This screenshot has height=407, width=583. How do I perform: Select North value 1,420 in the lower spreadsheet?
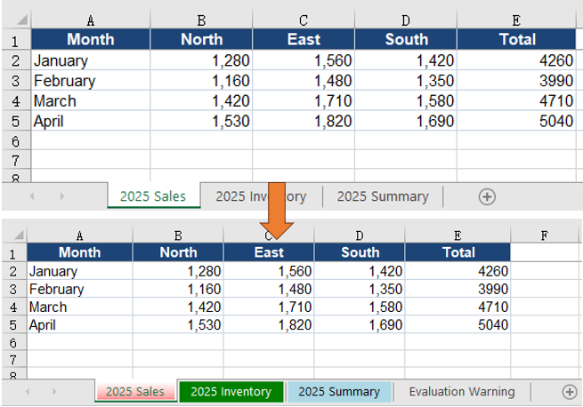[178, 307]
